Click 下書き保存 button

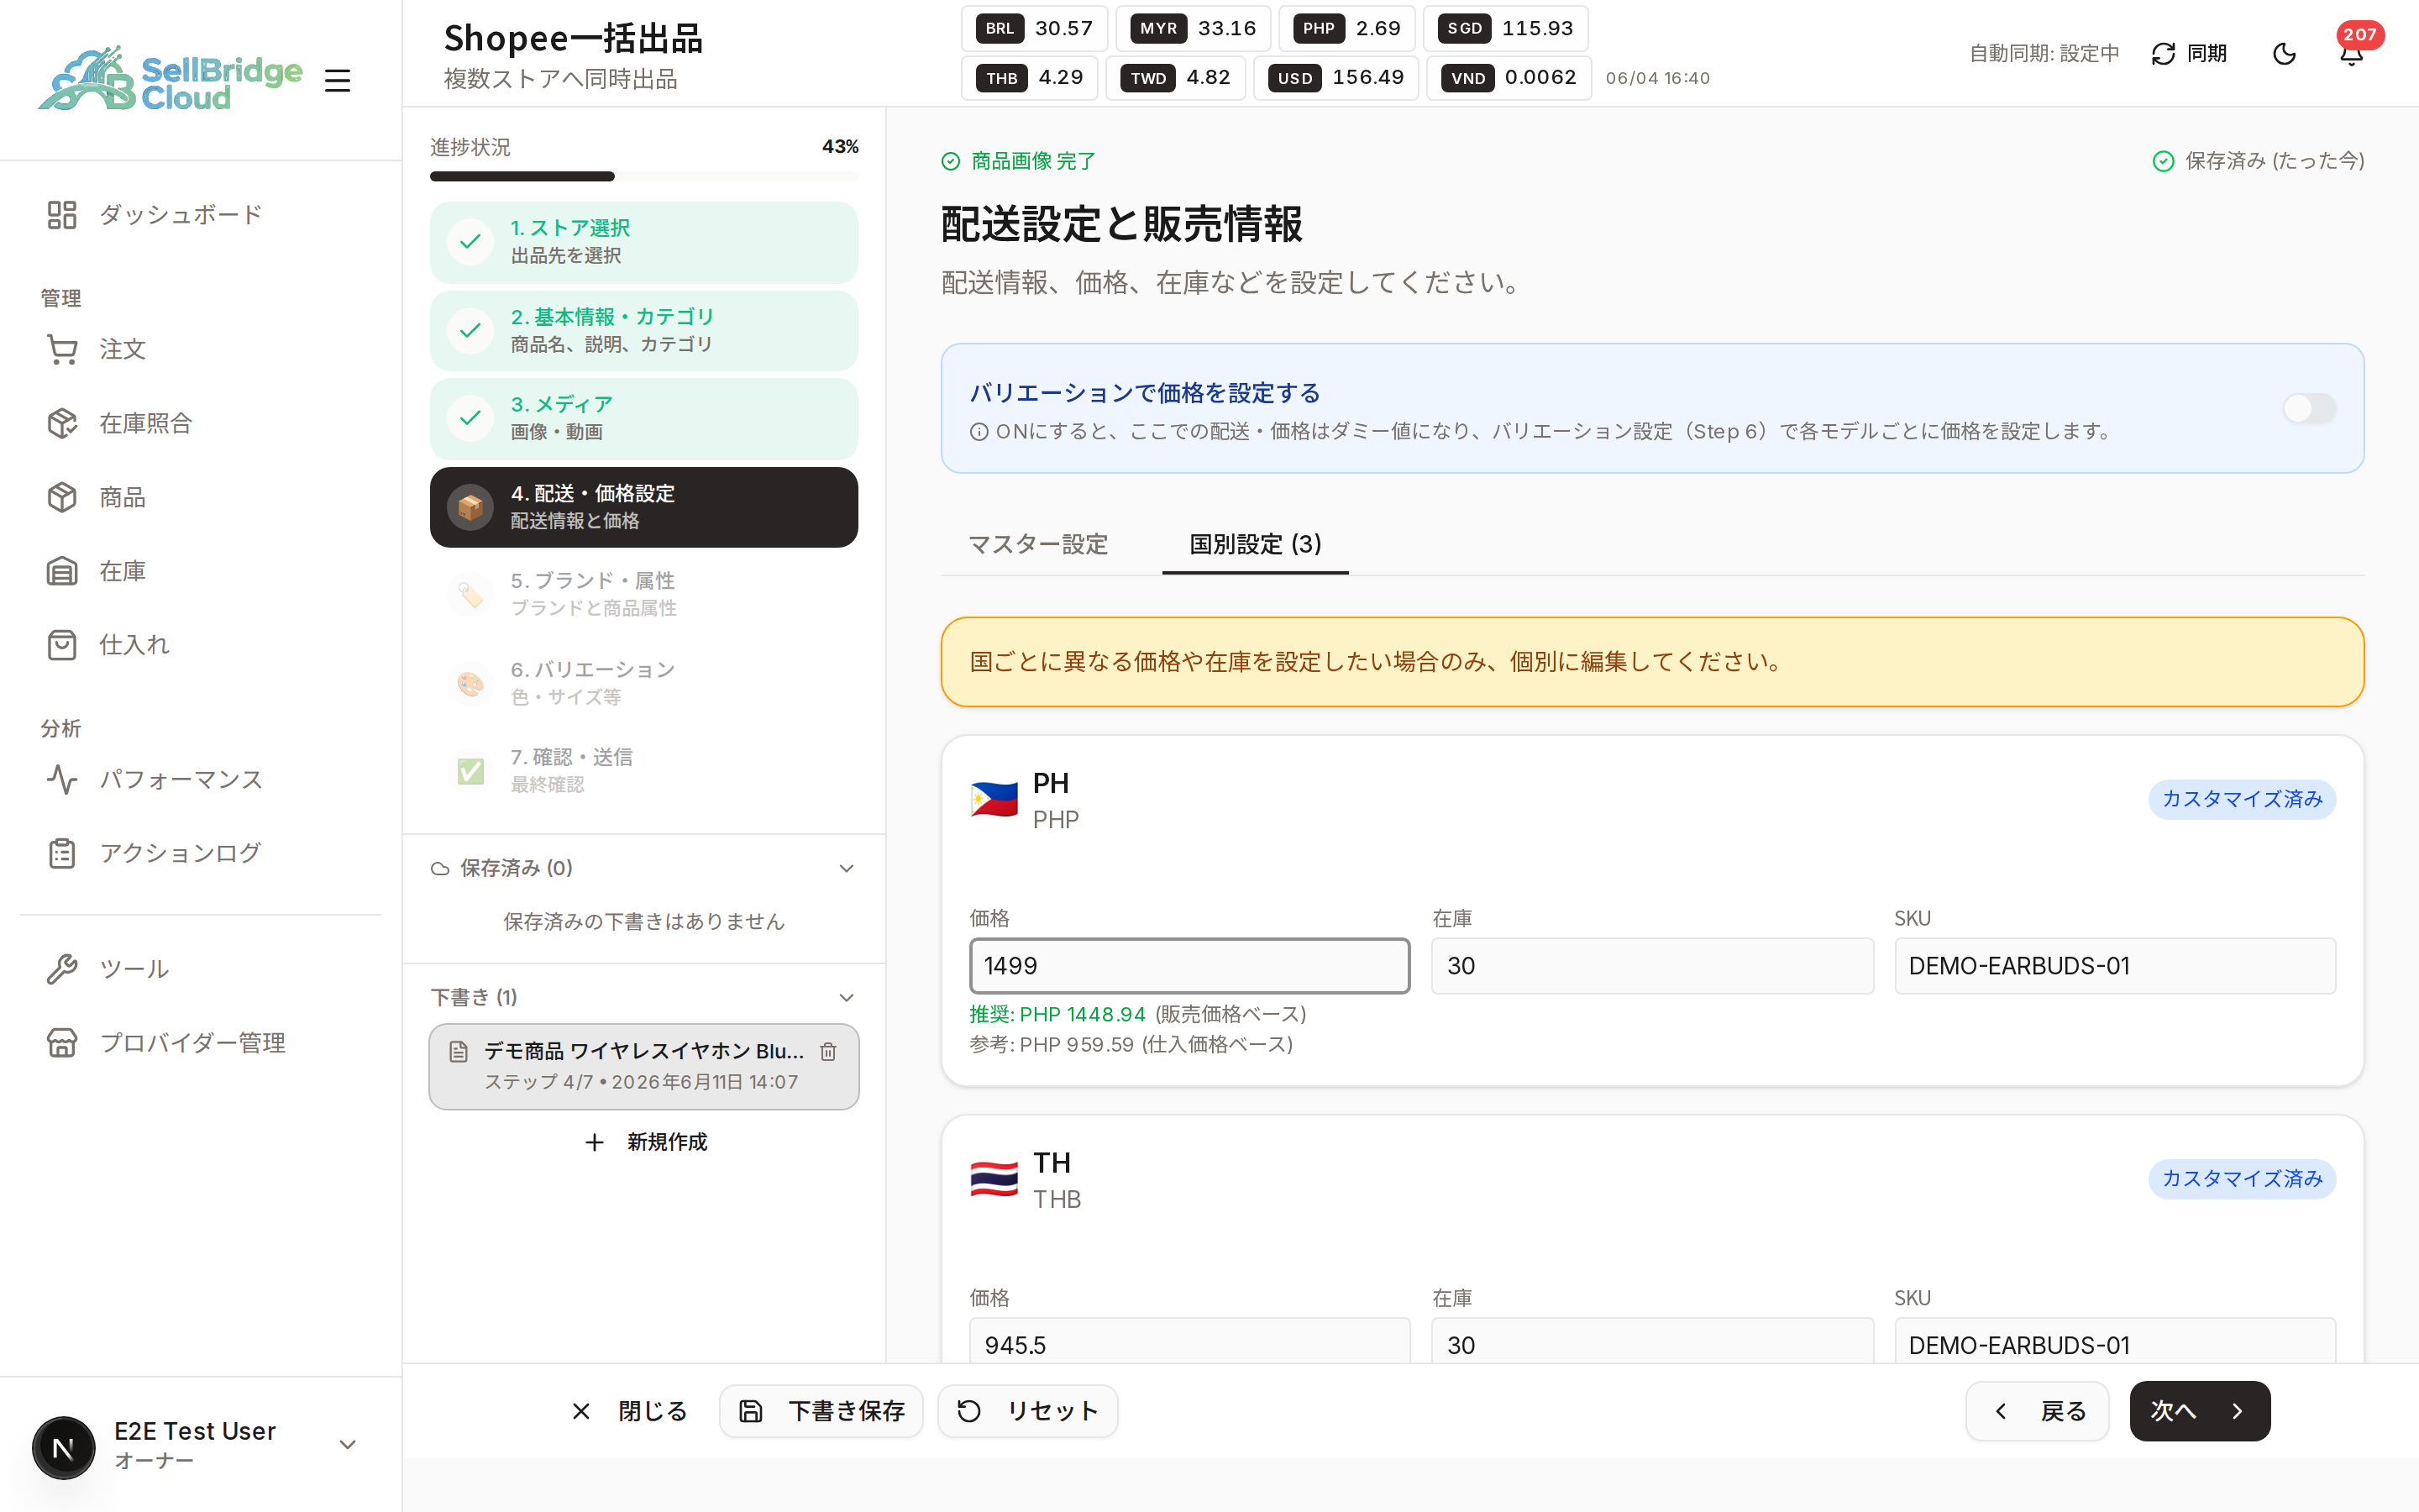(x=821, y=1411)
